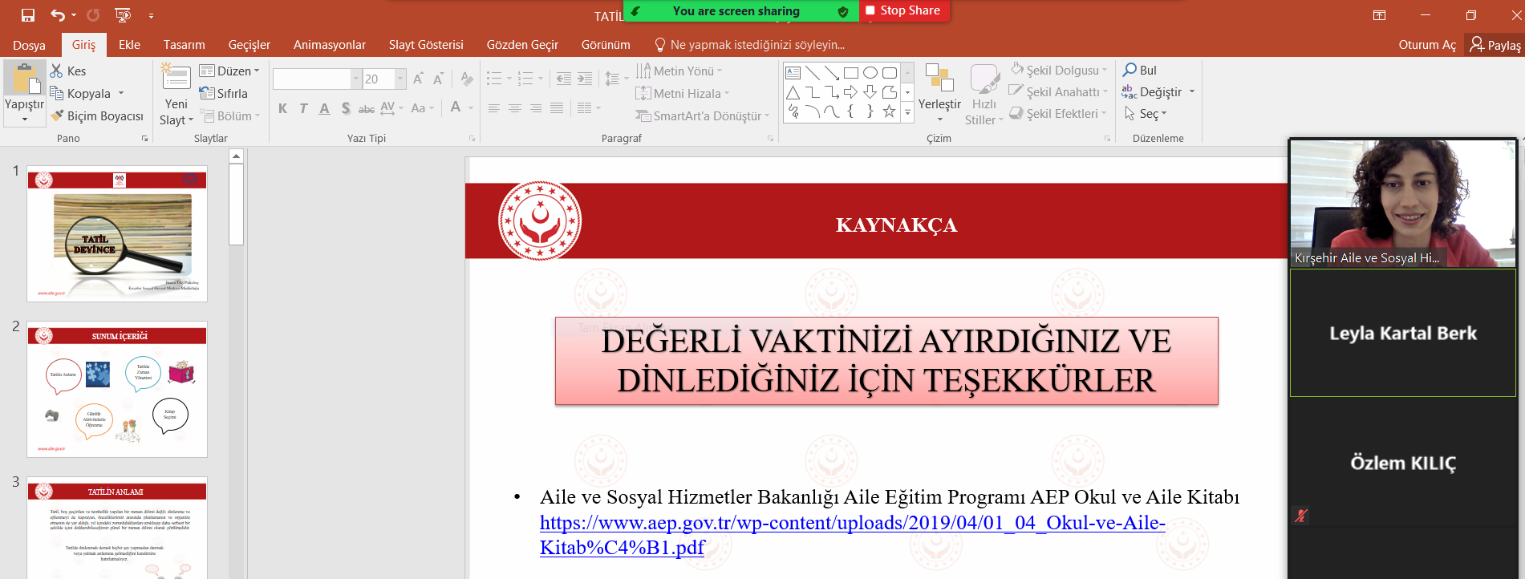Open the Şekil Dolgusu dropdown
Image resolution: width=1525 pixels, height=579 pixels.
click(x=1105, y=71)
